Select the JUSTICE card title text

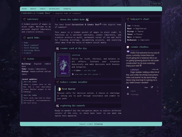(76, 55)
